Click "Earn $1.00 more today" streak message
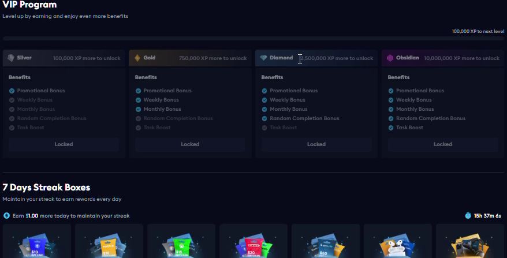 71,216
